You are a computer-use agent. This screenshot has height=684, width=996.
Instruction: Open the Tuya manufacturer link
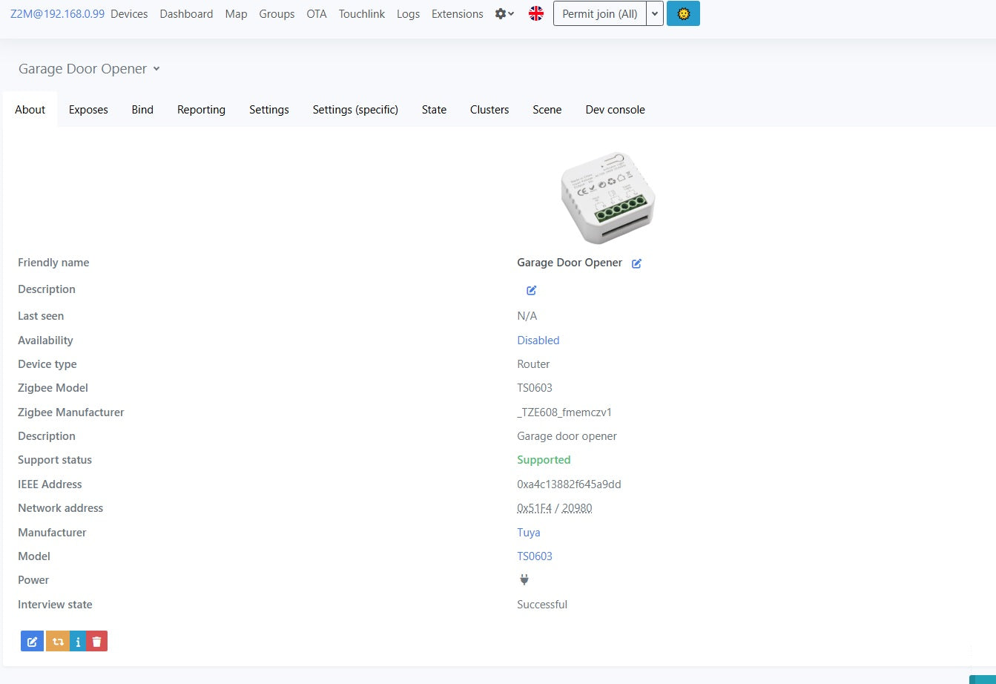(528, 532)
